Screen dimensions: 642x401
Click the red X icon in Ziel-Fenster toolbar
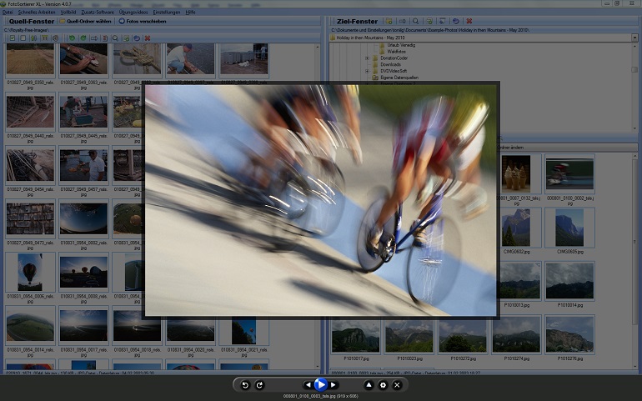coord(469,21)
